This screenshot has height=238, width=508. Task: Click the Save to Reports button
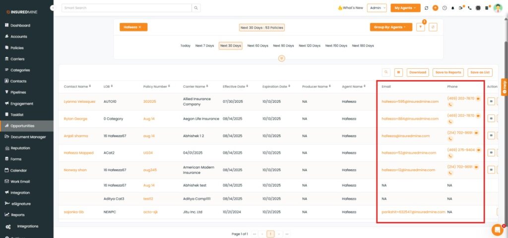pyautogui.click(x=448, y=72)
